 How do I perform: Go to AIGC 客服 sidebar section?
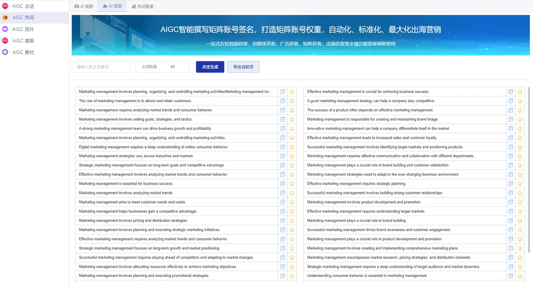pos(23,41)
